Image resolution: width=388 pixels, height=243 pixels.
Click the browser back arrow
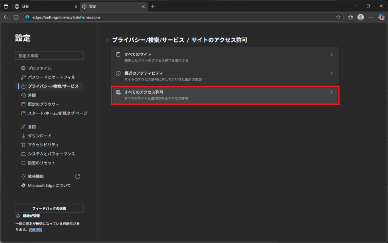(x=6, y=17)
